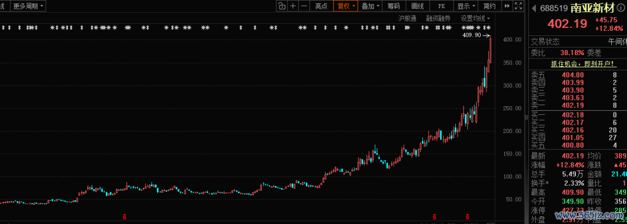
Task: Show more toolbar items via the double-arrow icon
Action: click(x=507, y=6)
